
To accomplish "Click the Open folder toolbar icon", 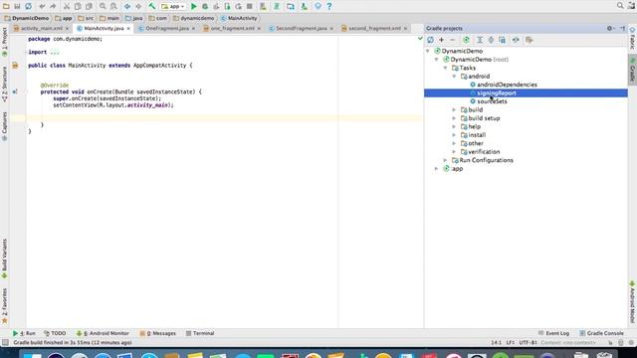I will coord(6,6).
